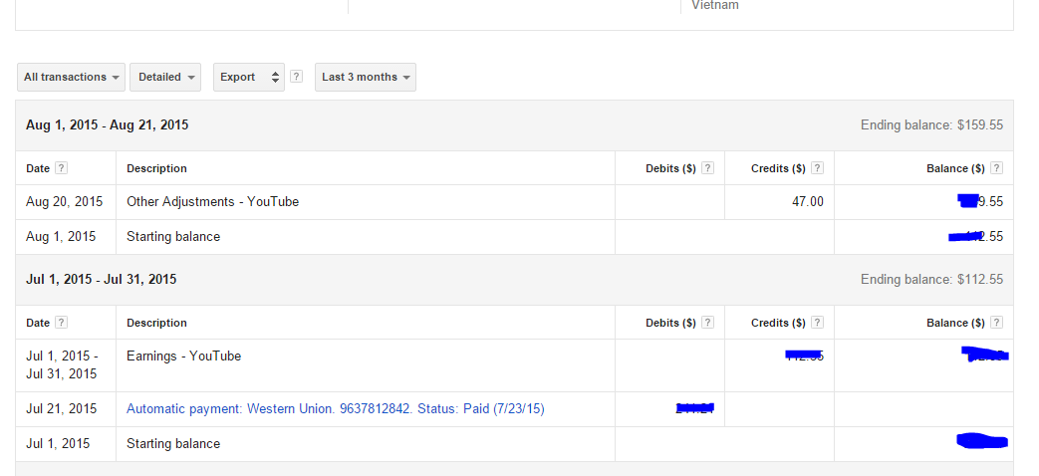Open the All transactions filter dropdown
Screen dimensions: 1039x476
(71, 77)
